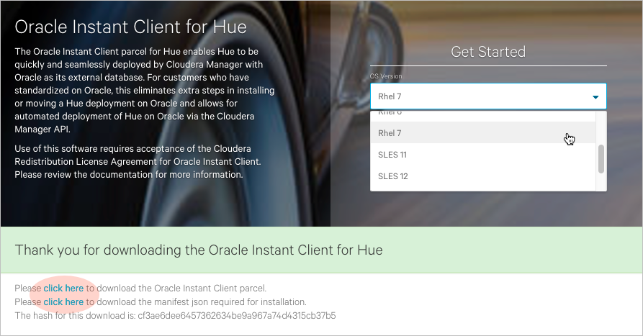Click the green Thank you for downloading banner
This screenshot has height=336, width=643.
point(321,250)
